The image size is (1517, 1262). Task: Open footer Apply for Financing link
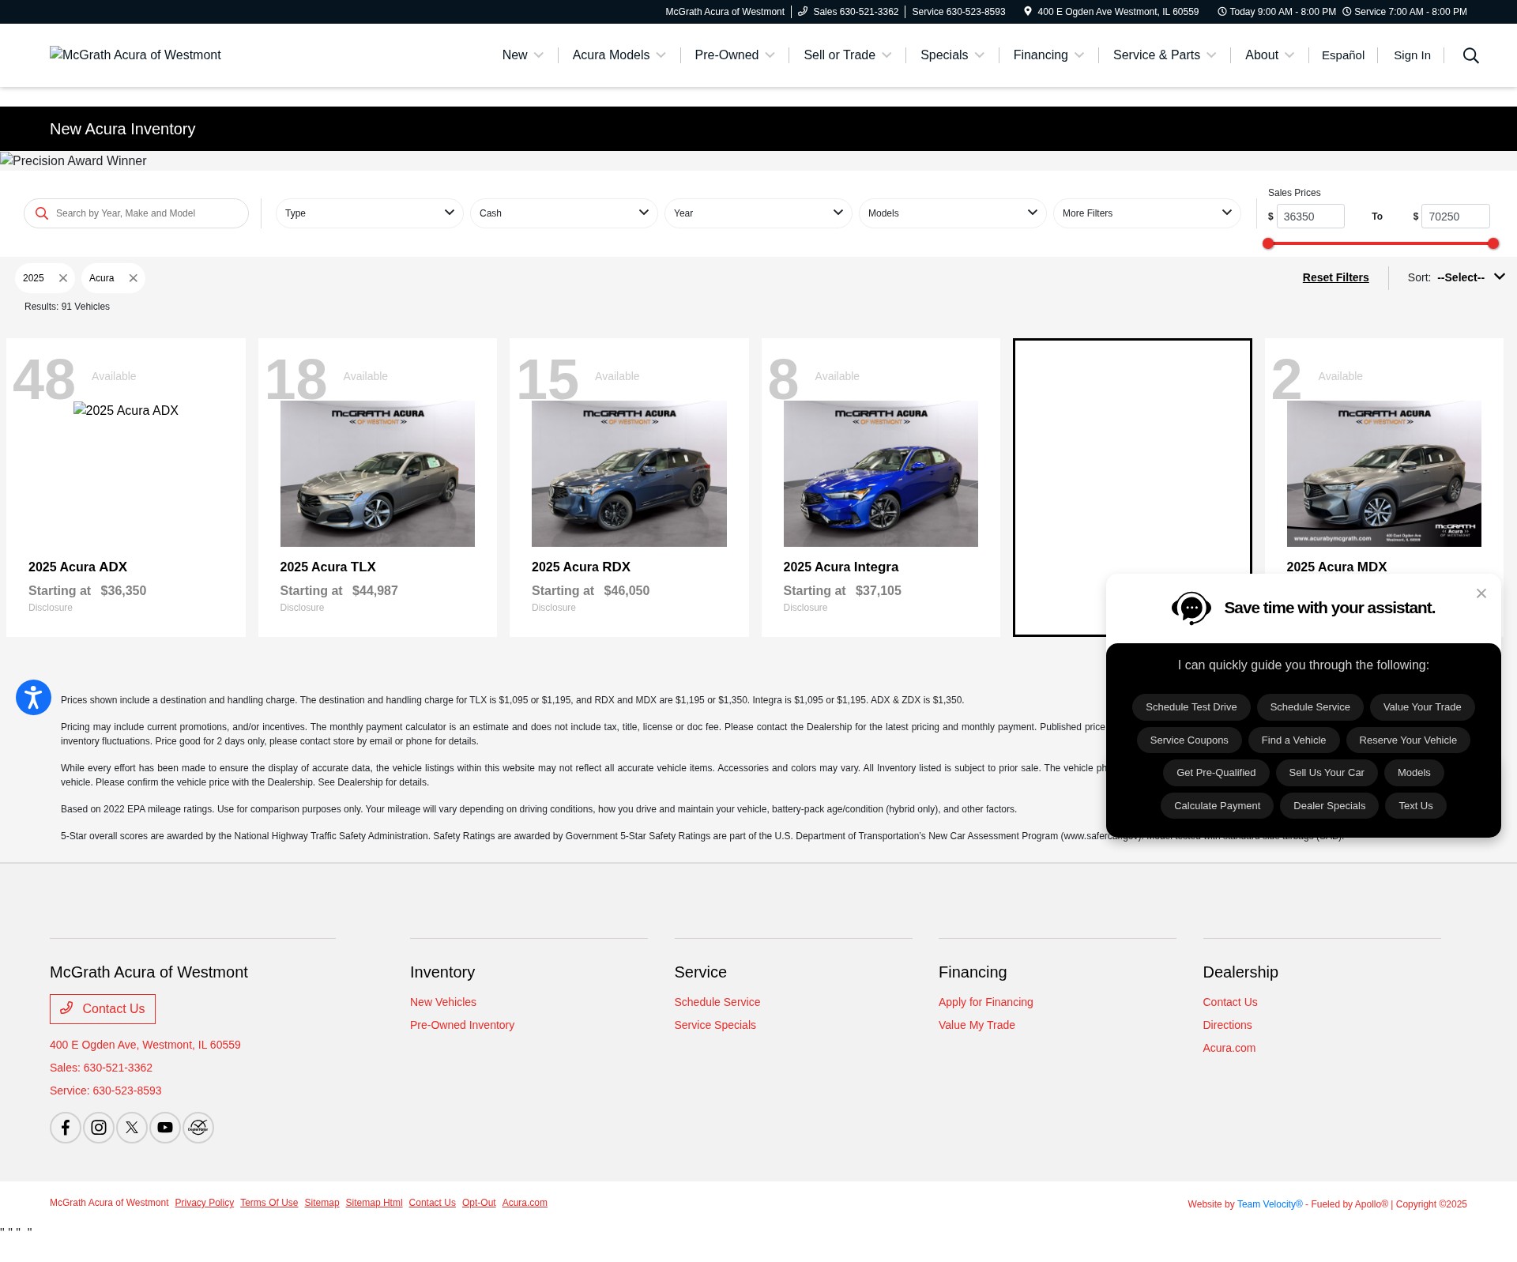coord(985,1002)
